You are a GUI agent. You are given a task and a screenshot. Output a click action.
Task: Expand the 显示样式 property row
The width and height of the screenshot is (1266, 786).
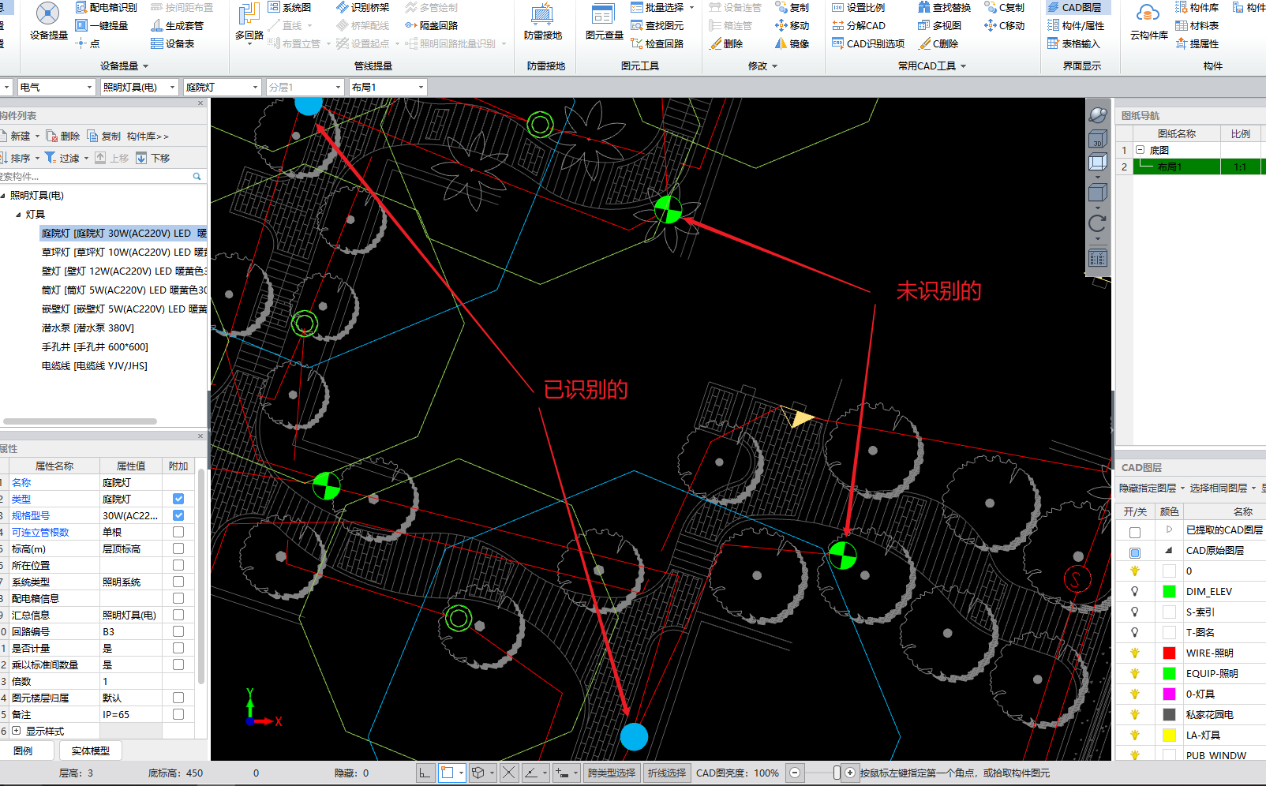click(16, 731)
